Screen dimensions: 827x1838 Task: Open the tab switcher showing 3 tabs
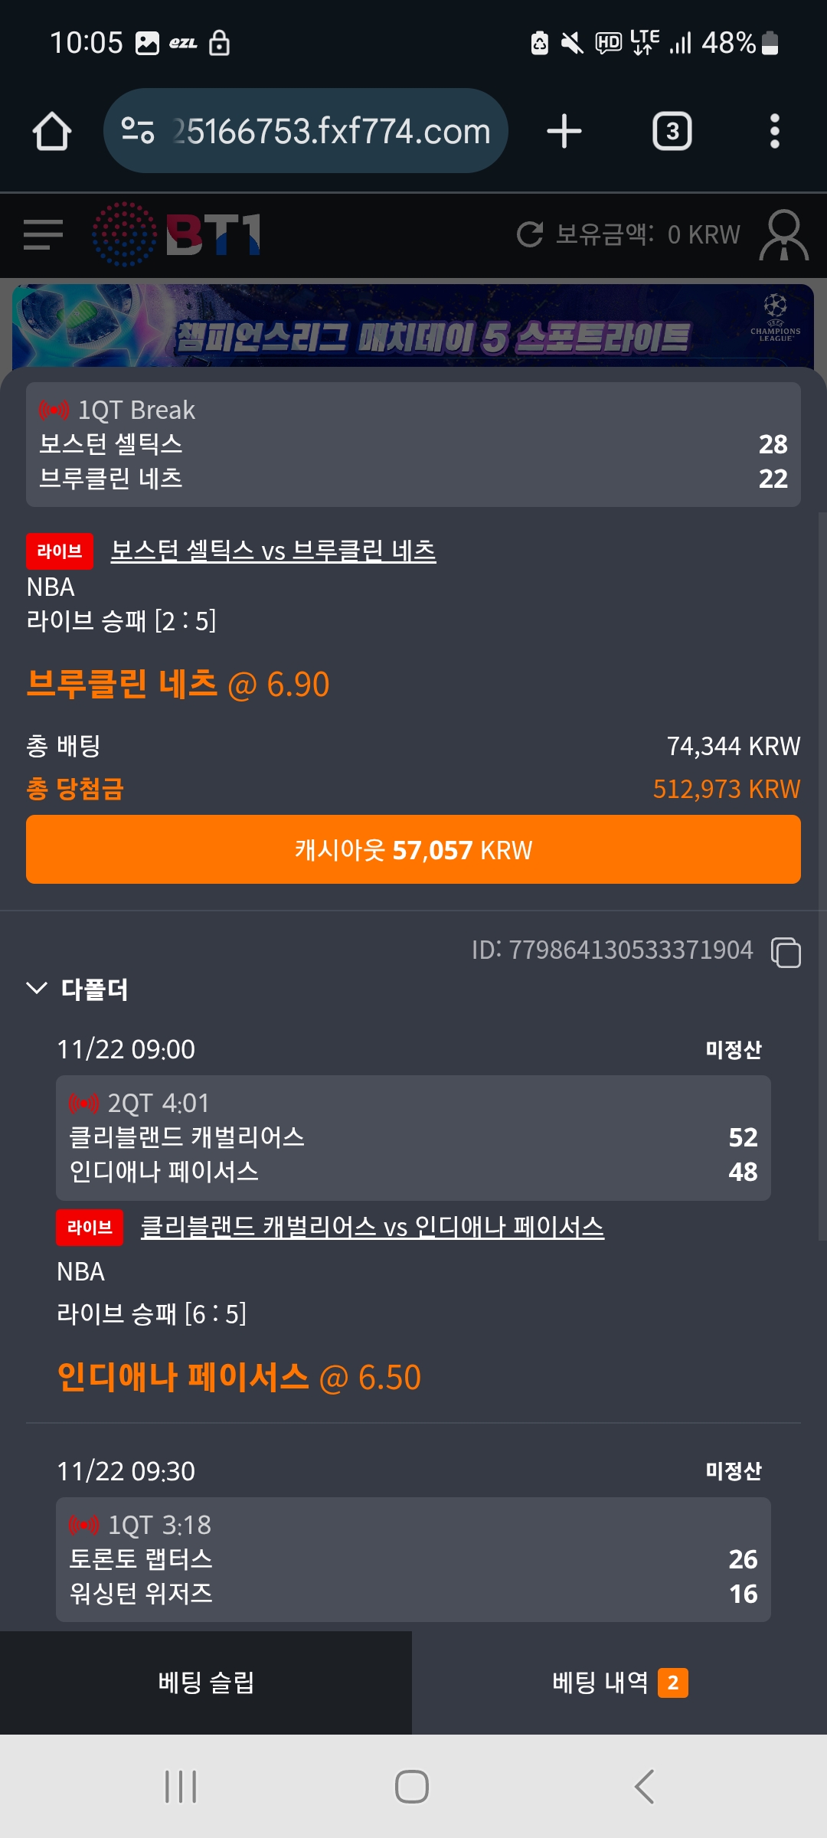point(672,132)
